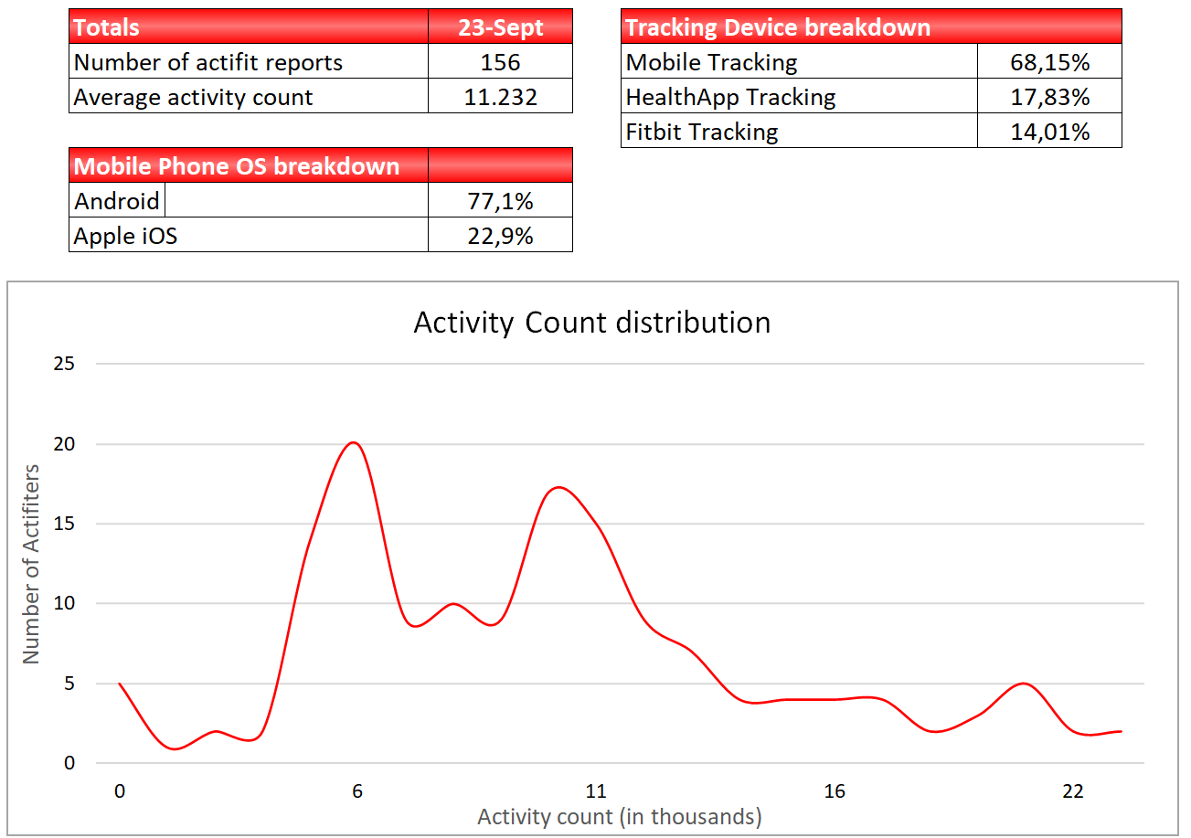This screenshot has height=838, width=1191.
Task: Click the 11.232 average value cell
Action: click(500, 97)
